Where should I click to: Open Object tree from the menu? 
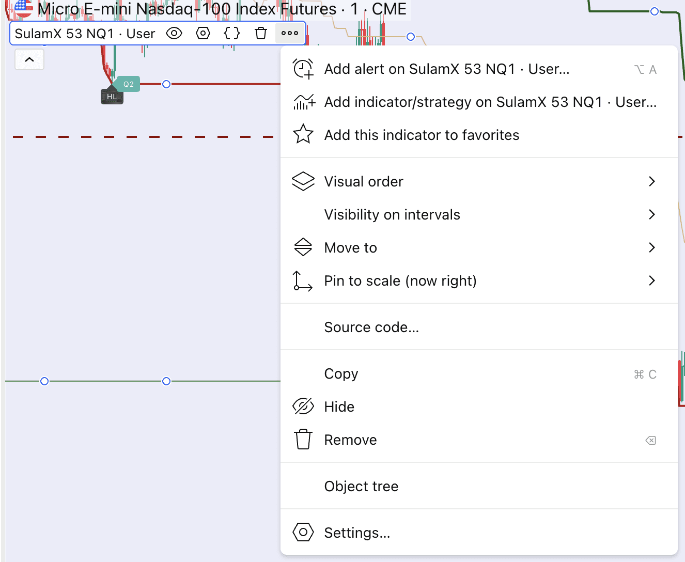(479, 486)
